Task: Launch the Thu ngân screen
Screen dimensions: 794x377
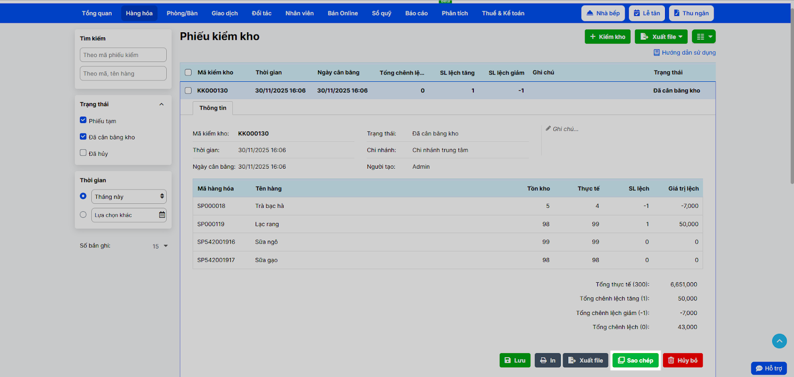Action: [691, 13]
